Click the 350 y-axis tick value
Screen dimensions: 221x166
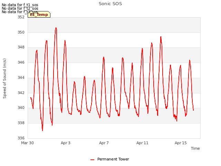21,32
